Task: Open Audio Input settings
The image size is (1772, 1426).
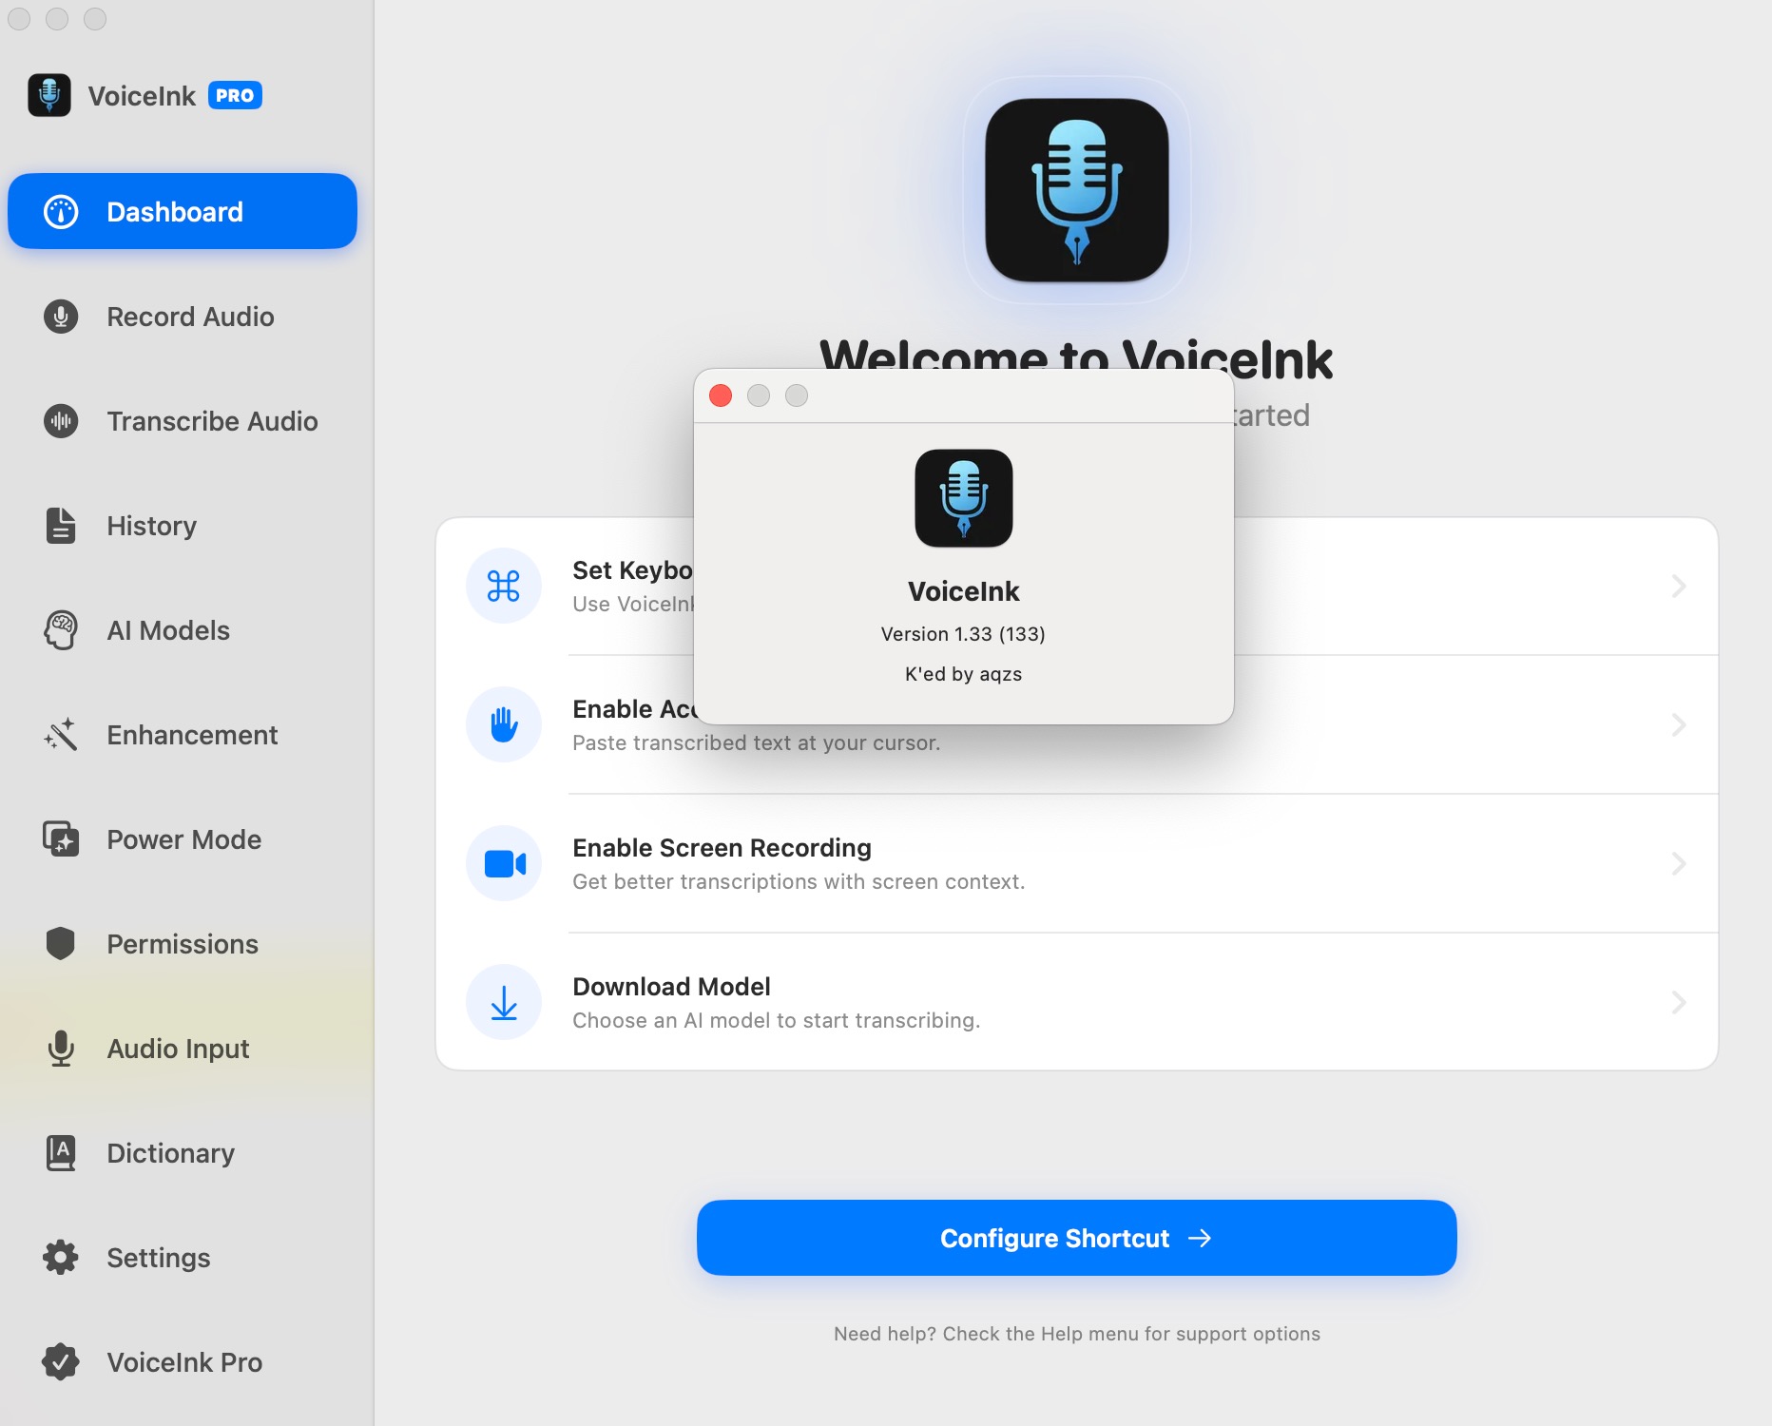Action: point(183,1048)
